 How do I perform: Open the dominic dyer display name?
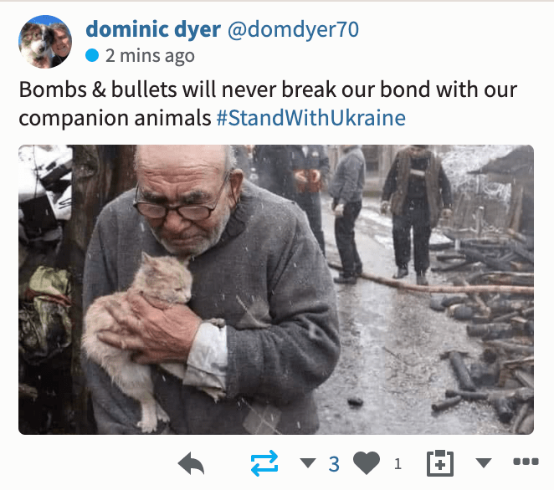[153, 29]
